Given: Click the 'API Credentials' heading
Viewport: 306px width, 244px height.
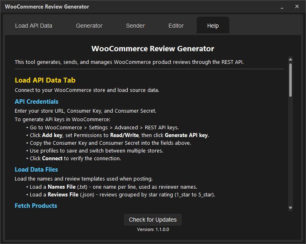Looking at the screenshot, I should 36,102.
